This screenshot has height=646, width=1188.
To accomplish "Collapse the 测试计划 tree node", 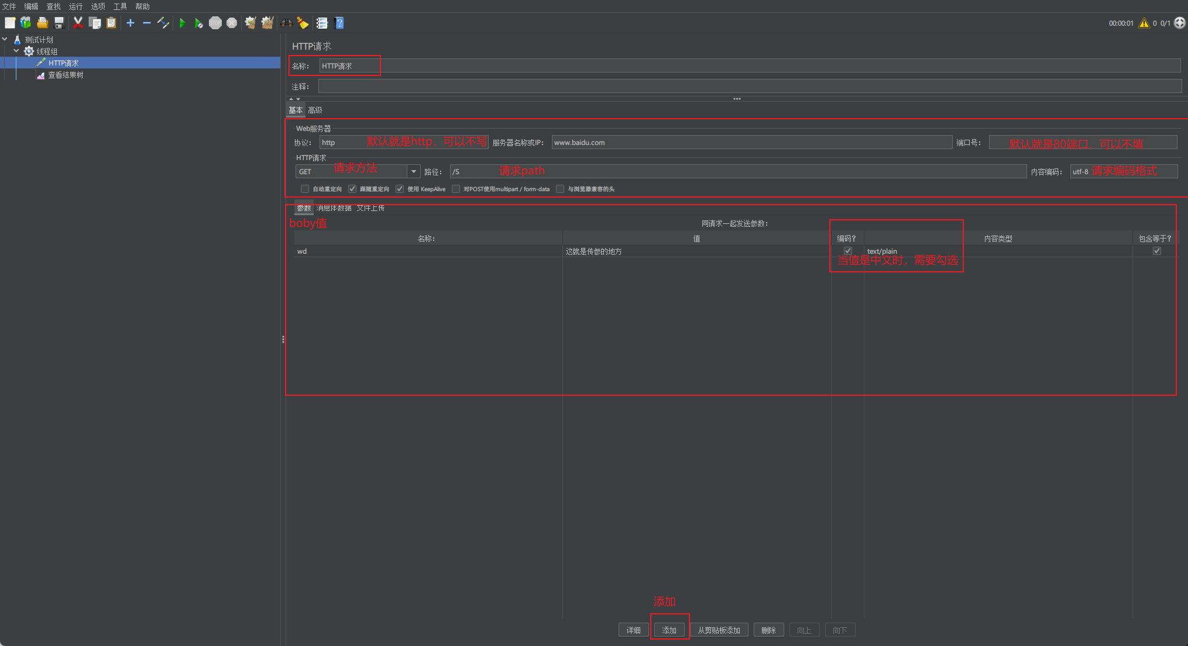I will tap(5, 40).
